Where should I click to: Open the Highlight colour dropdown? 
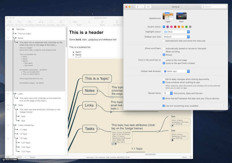(176, 32)
